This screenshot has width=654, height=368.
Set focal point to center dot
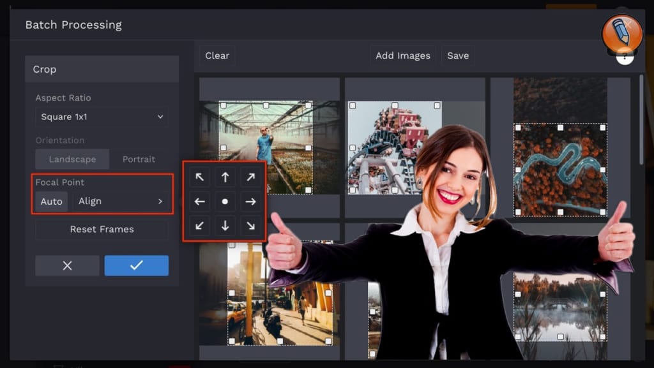tap(225, 202)
